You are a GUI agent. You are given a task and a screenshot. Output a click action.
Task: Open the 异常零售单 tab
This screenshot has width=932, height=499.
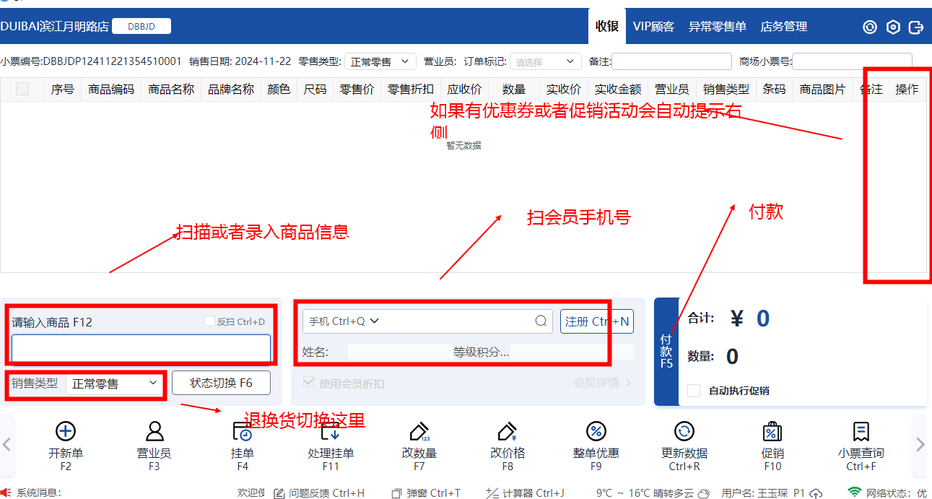(x=717, y=27)
